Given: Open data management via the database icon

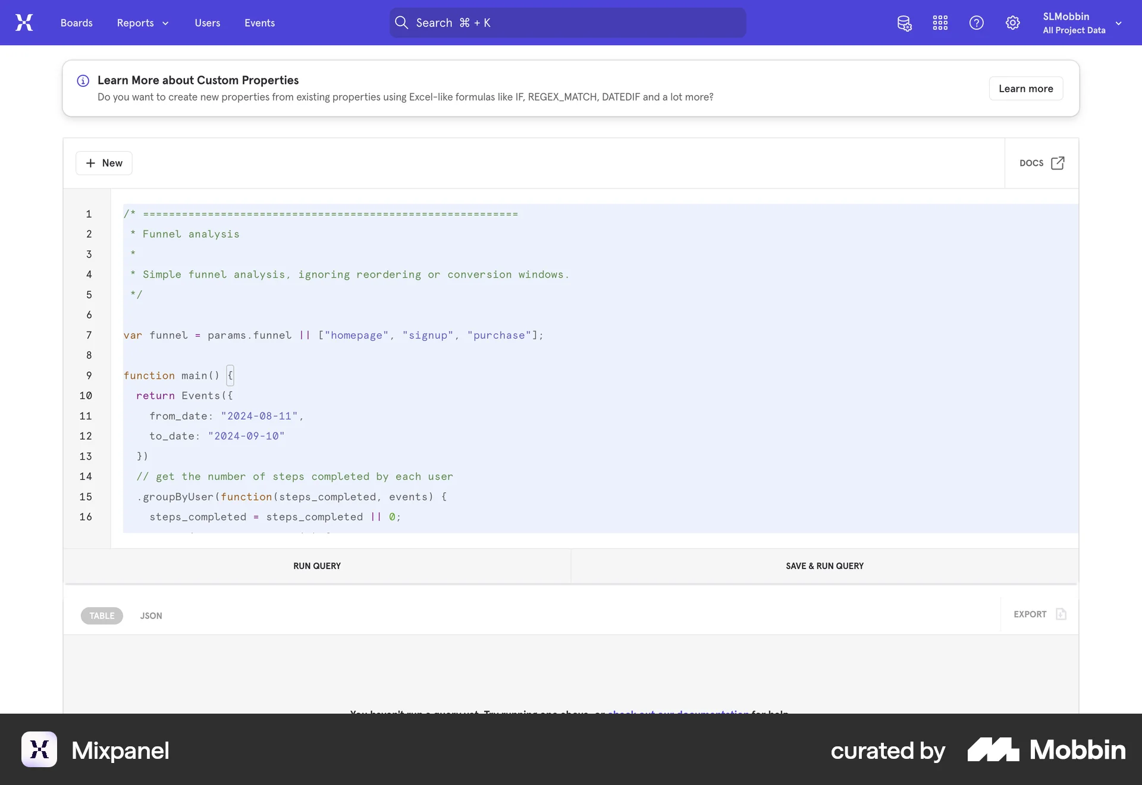Looking at the screenshot, I should (x=904, y=23).
